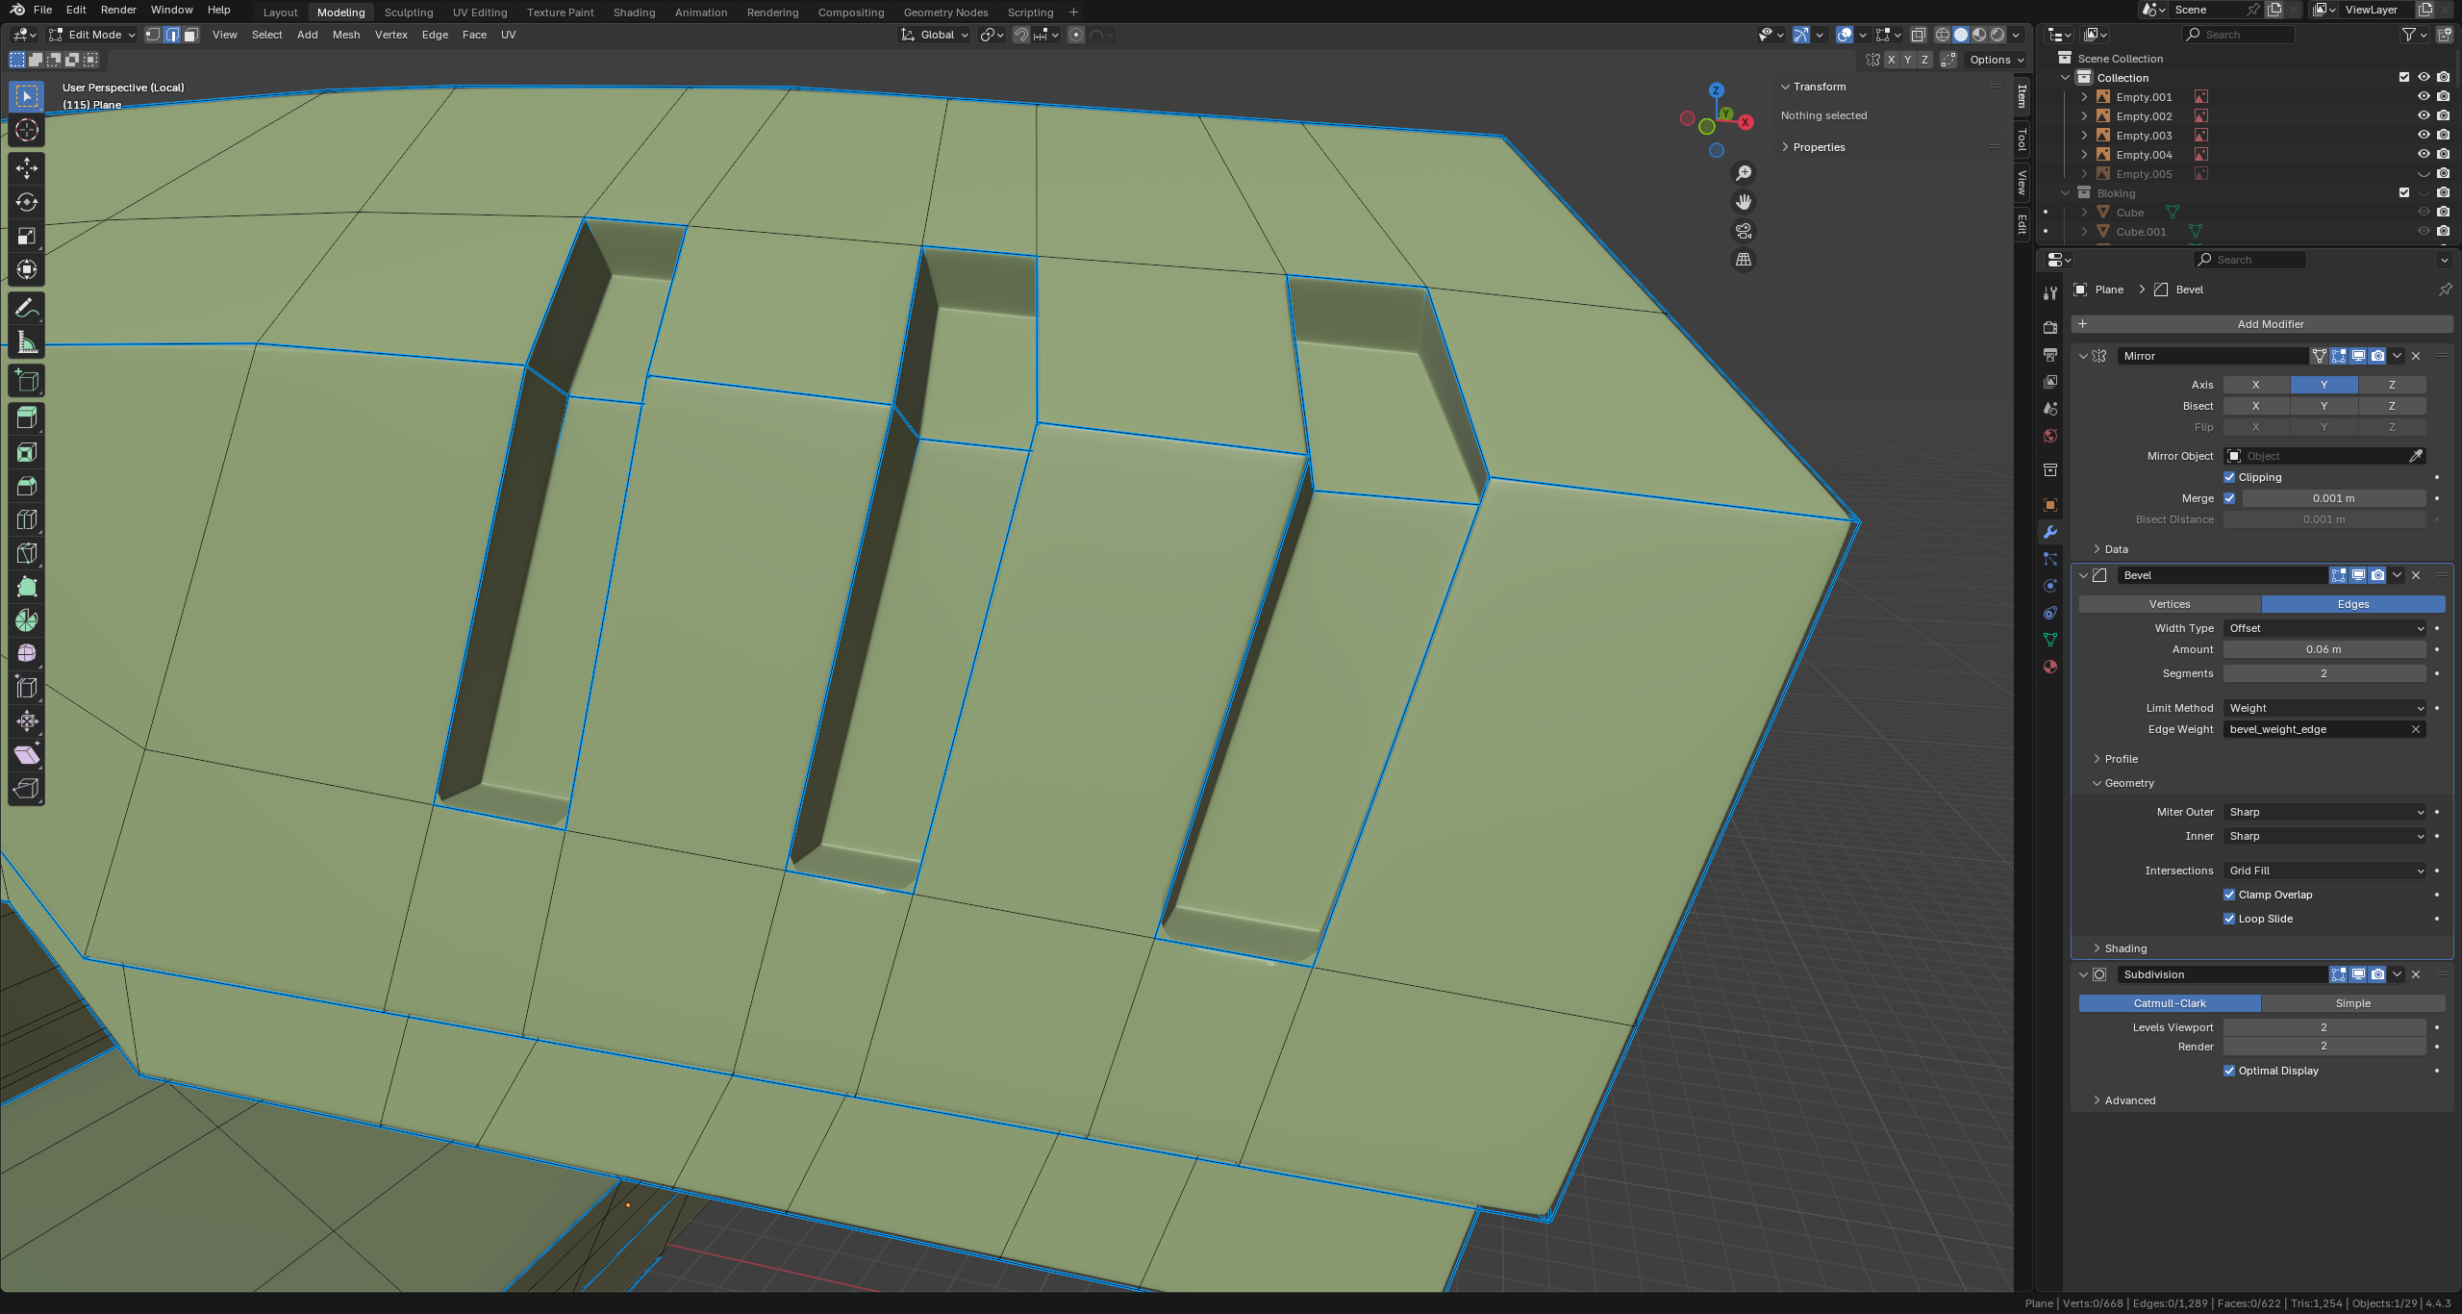Click the zoom viewport magnifier icon

(1743, 173)
